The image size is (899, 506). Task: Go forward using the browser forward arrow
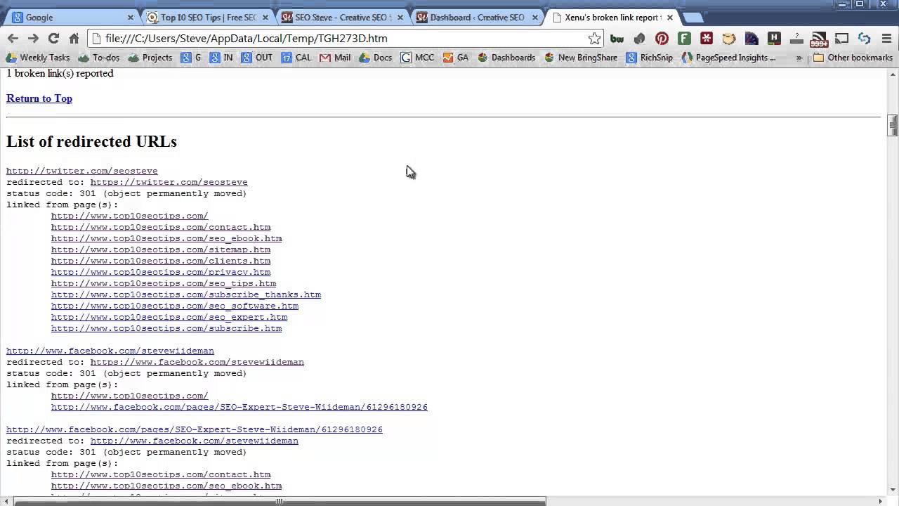(x=33, y=39)
